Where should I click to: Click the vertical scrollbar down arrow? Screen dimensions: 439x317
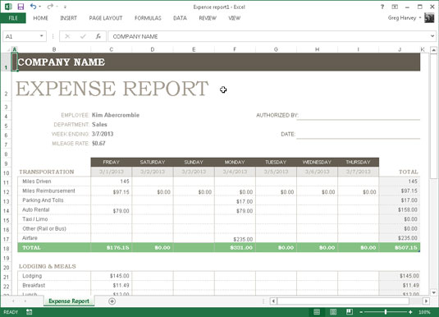point(433,292)
